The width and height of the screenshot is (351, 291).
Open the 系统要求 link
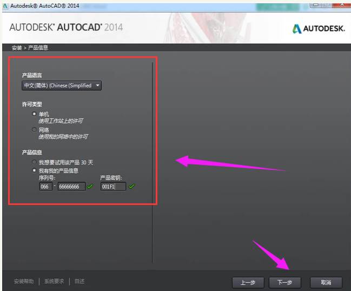tap(54, 281)
